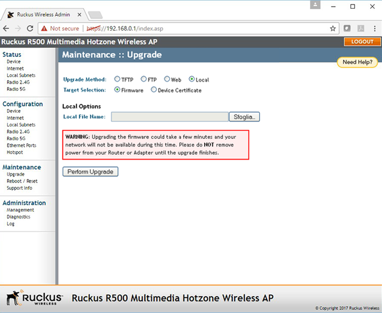Reload the page with refresh icon
The image size is (382, 313).
click(x=30, y=28)
